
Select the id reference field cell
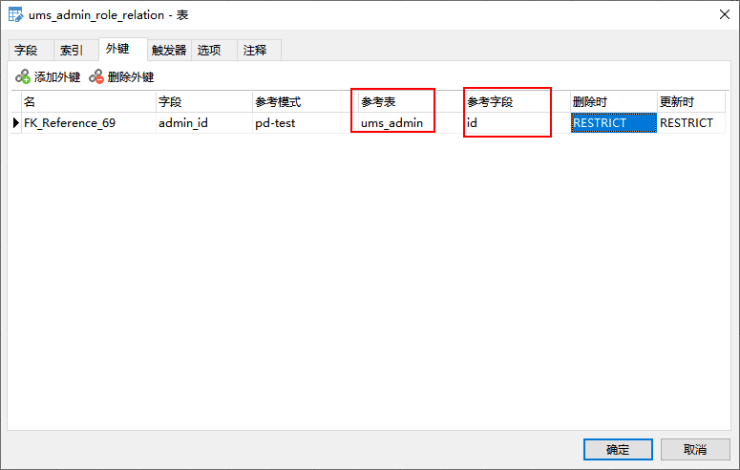coord(518,123)
